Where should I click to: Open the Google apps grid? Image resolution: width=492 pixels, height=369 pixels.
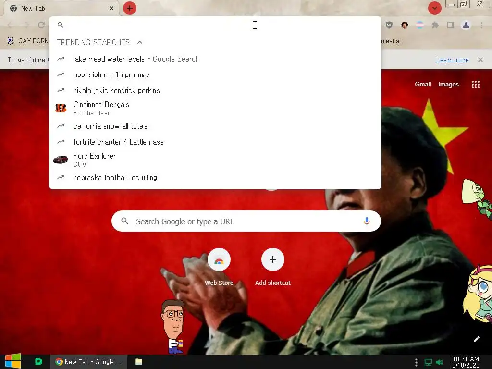[x=475, y=85]
